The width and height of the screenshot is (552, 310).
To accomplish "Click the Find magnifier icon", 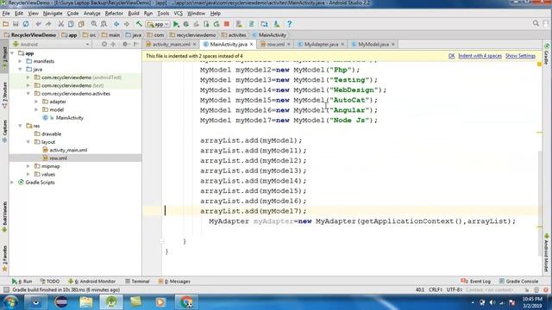I will [x=94, y=24].
